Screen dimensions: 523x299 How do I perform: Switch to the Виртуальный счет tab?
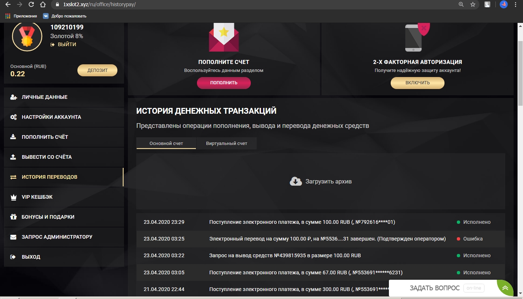click(226, 143)
